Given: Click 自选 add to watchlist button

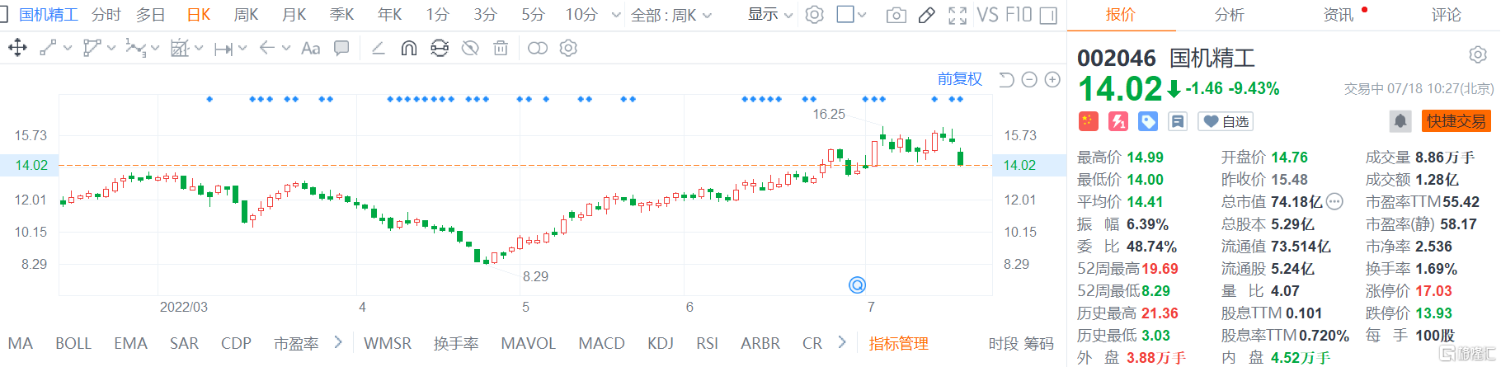Looking at the screenshot, I should coord(1226,121).
